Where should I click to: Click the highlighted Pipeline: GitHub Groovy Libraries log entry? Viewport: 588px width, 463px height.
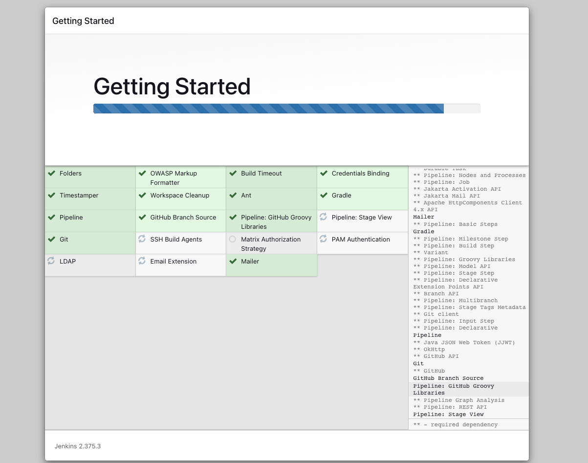click(x=469, y=389)
